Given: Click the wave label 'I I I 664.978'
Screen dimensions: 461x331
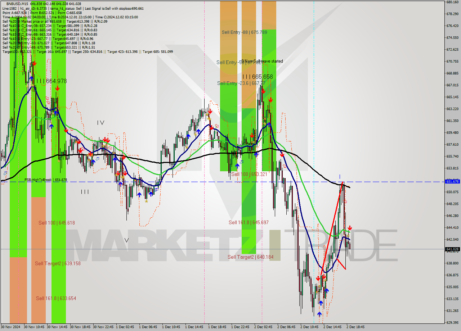Looking at the screenshot, I should click(x=51, y=81).
